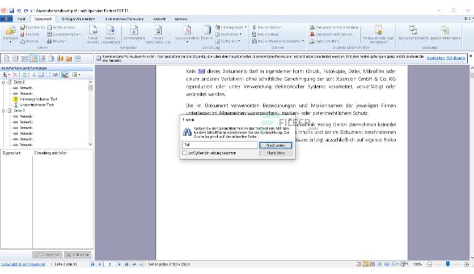474x274 pixels.
Task: Click Neu einbetten in the Dateien group
Action: pos(266,27)
